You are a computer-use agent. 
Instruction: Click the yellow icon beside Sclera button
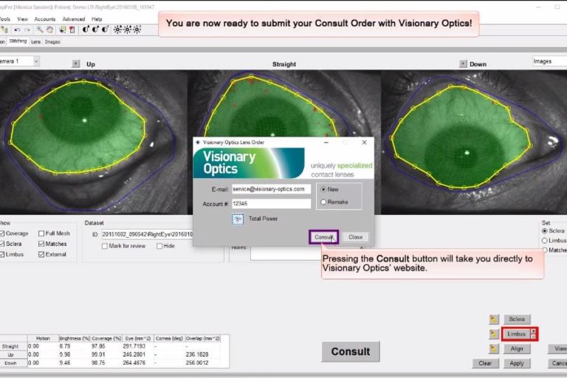(x=494, y=319)
